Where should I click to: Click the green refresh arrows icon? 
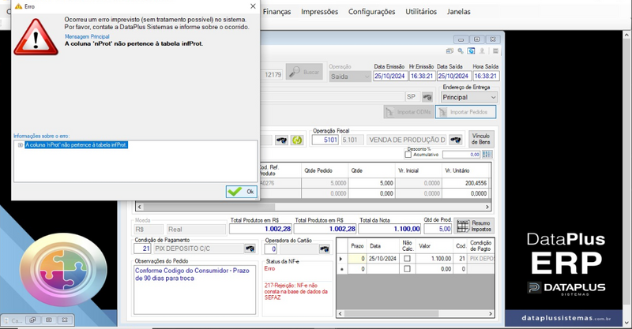[x=297, y=140]
